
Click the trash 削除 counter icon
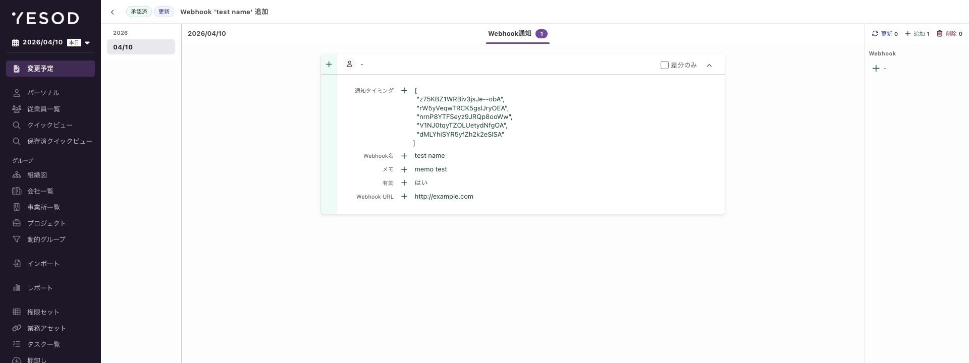[939, 34]
